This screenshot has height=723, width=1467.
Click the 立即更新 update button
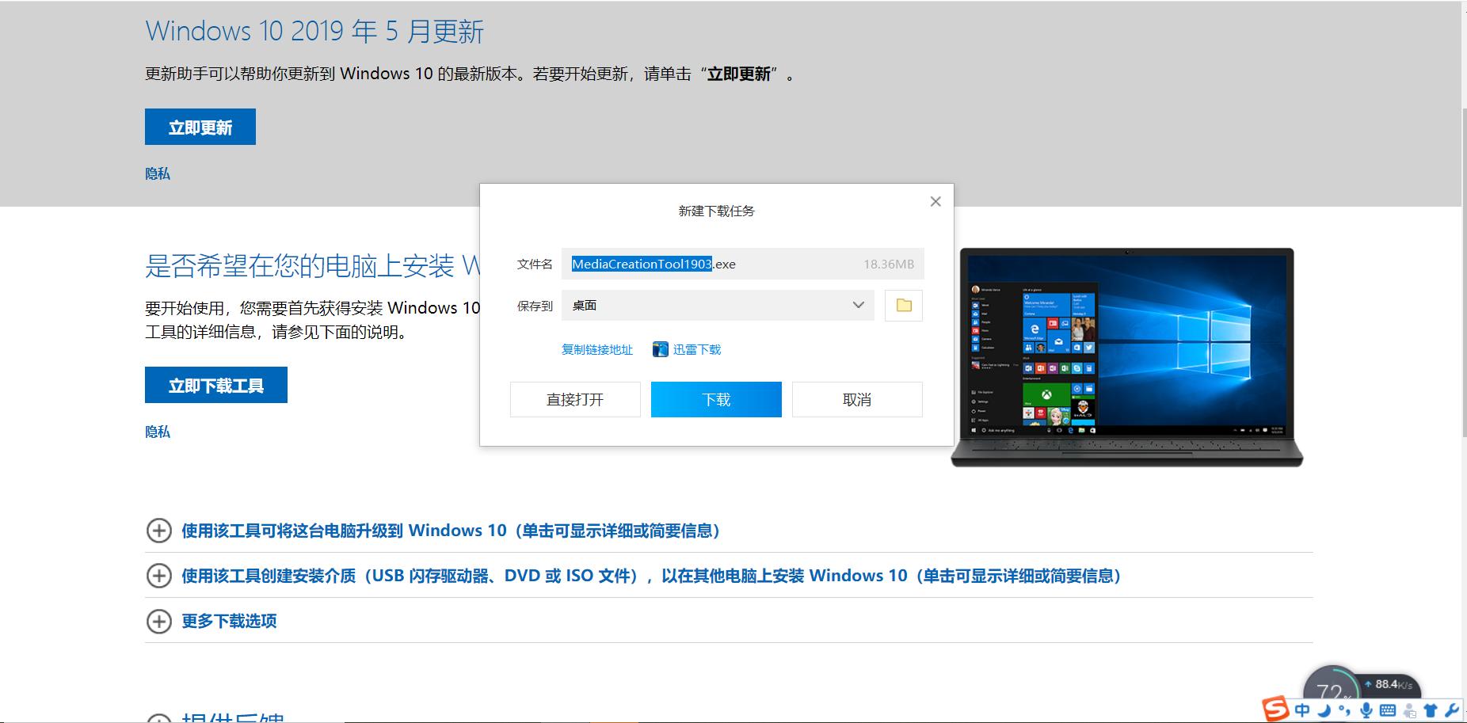199,126
